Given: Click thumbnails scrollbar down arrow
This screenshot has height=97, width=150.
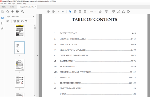Looking at the screenshot, I should [x=35, y=96].
